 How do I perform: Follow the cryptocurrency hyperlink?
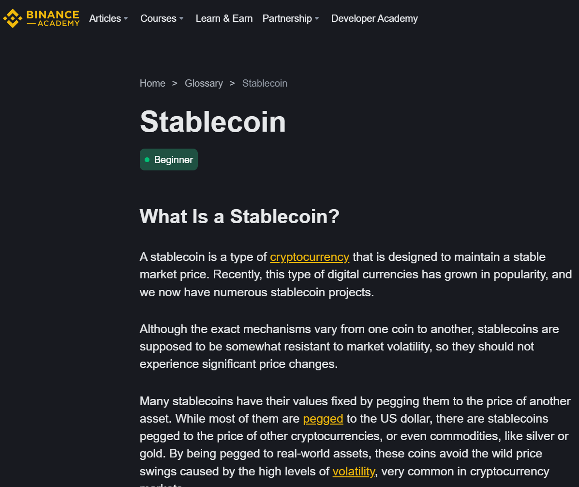310,257
